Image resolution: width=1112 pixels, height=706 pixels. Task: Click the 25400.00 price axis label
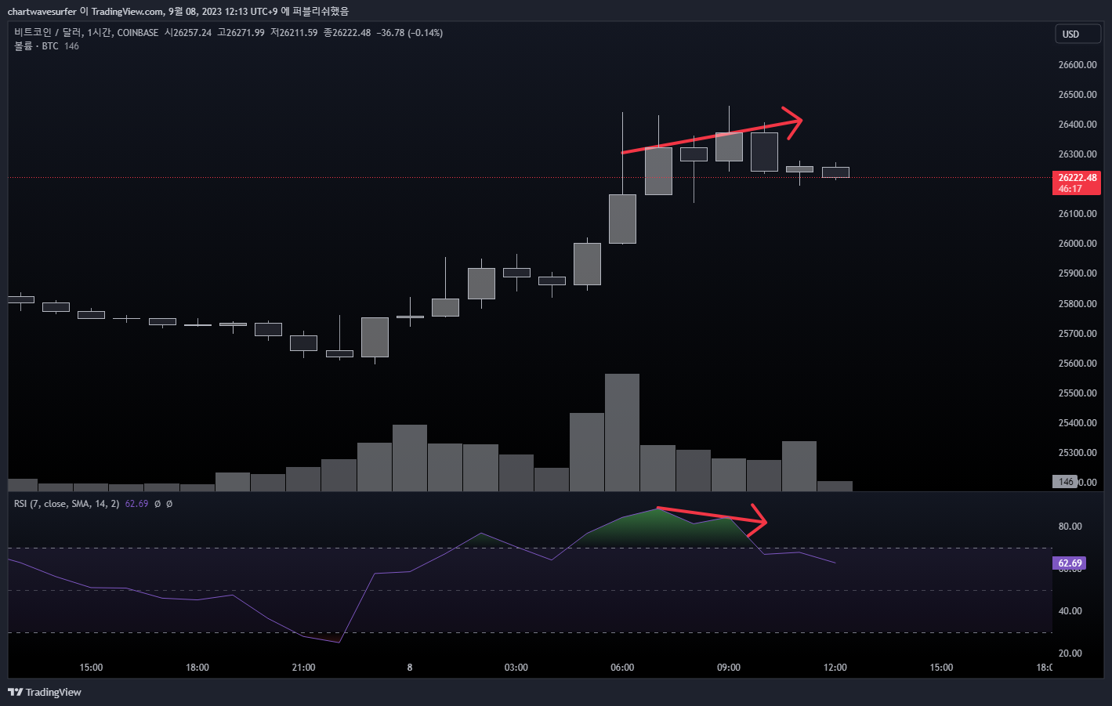[x=1078, y=423]
